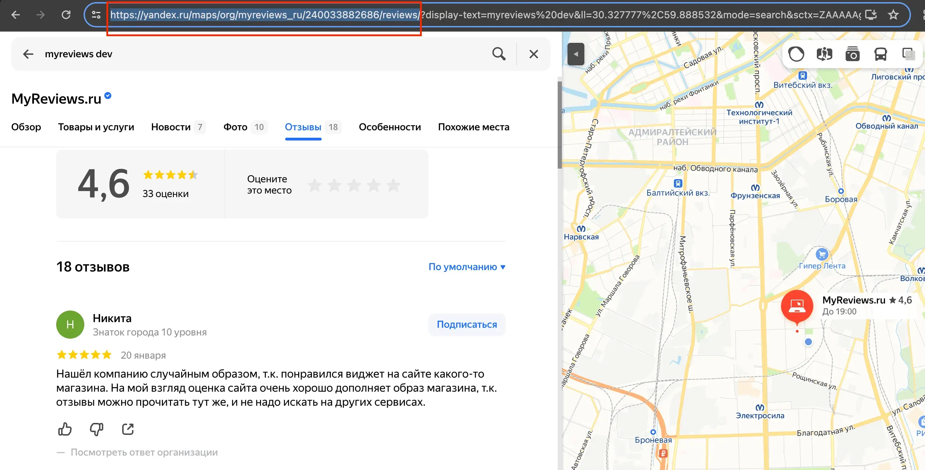Click Балтийский вкз. station icon

pos(677,183)
